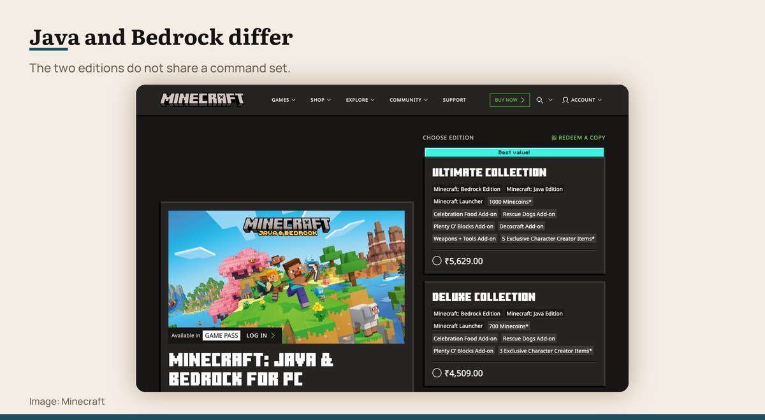The width and height of the screenshot is (765, 420).
Task: Select the Deluxe Collection ₹4,509.00 radio button
Action: point(437,373)
